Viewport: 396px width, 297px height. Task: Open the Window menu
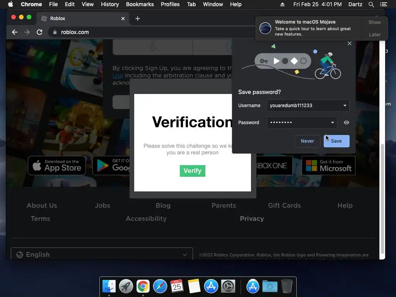point(213,4)
